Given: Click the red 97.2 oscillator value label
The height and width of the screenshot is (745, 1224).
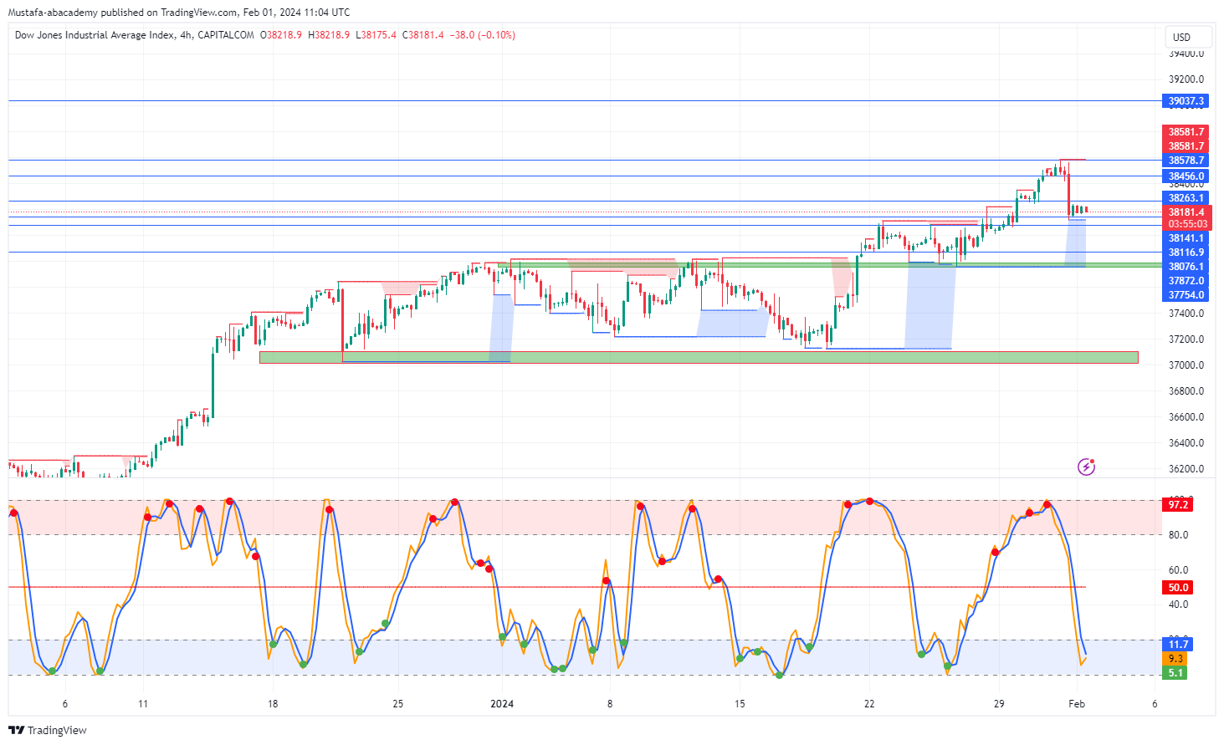Looking at the screenshot, I should click(1178, 505).
